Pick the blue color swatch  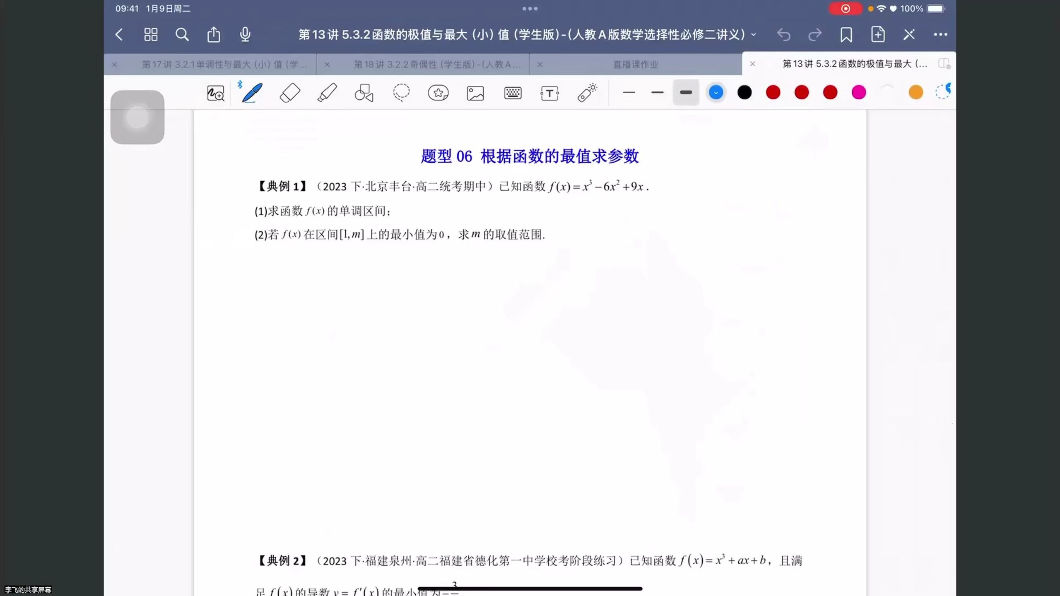pyautogui.click(x=716, y=92)
